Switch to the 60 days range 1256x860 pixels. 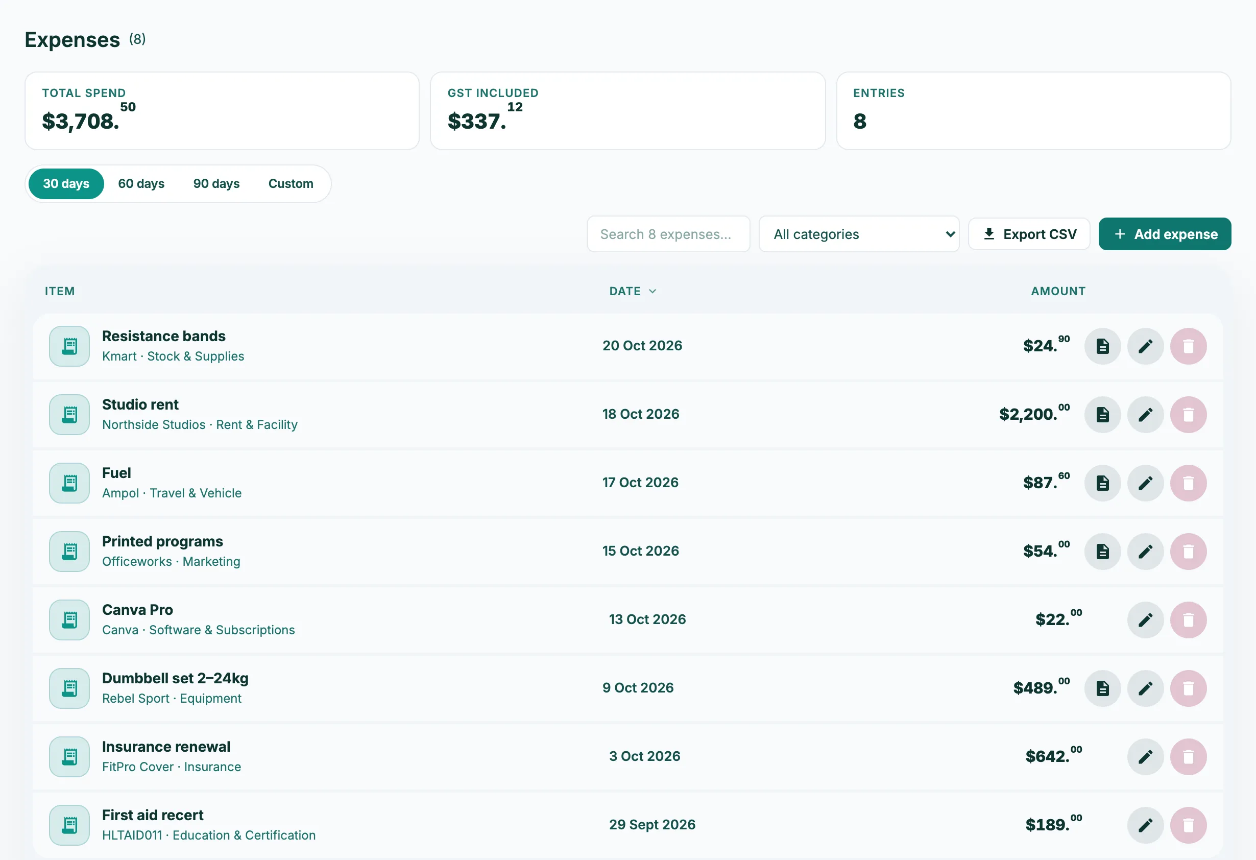(x=141, y=184)
